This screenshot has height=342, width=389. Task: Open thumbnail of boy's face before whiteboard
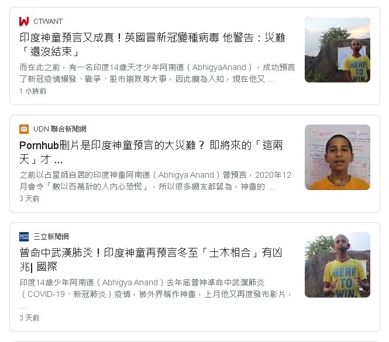click(x=338, y=157)
